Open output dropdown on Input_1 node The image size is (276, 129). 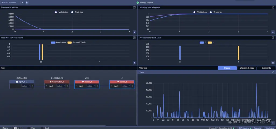26,86
